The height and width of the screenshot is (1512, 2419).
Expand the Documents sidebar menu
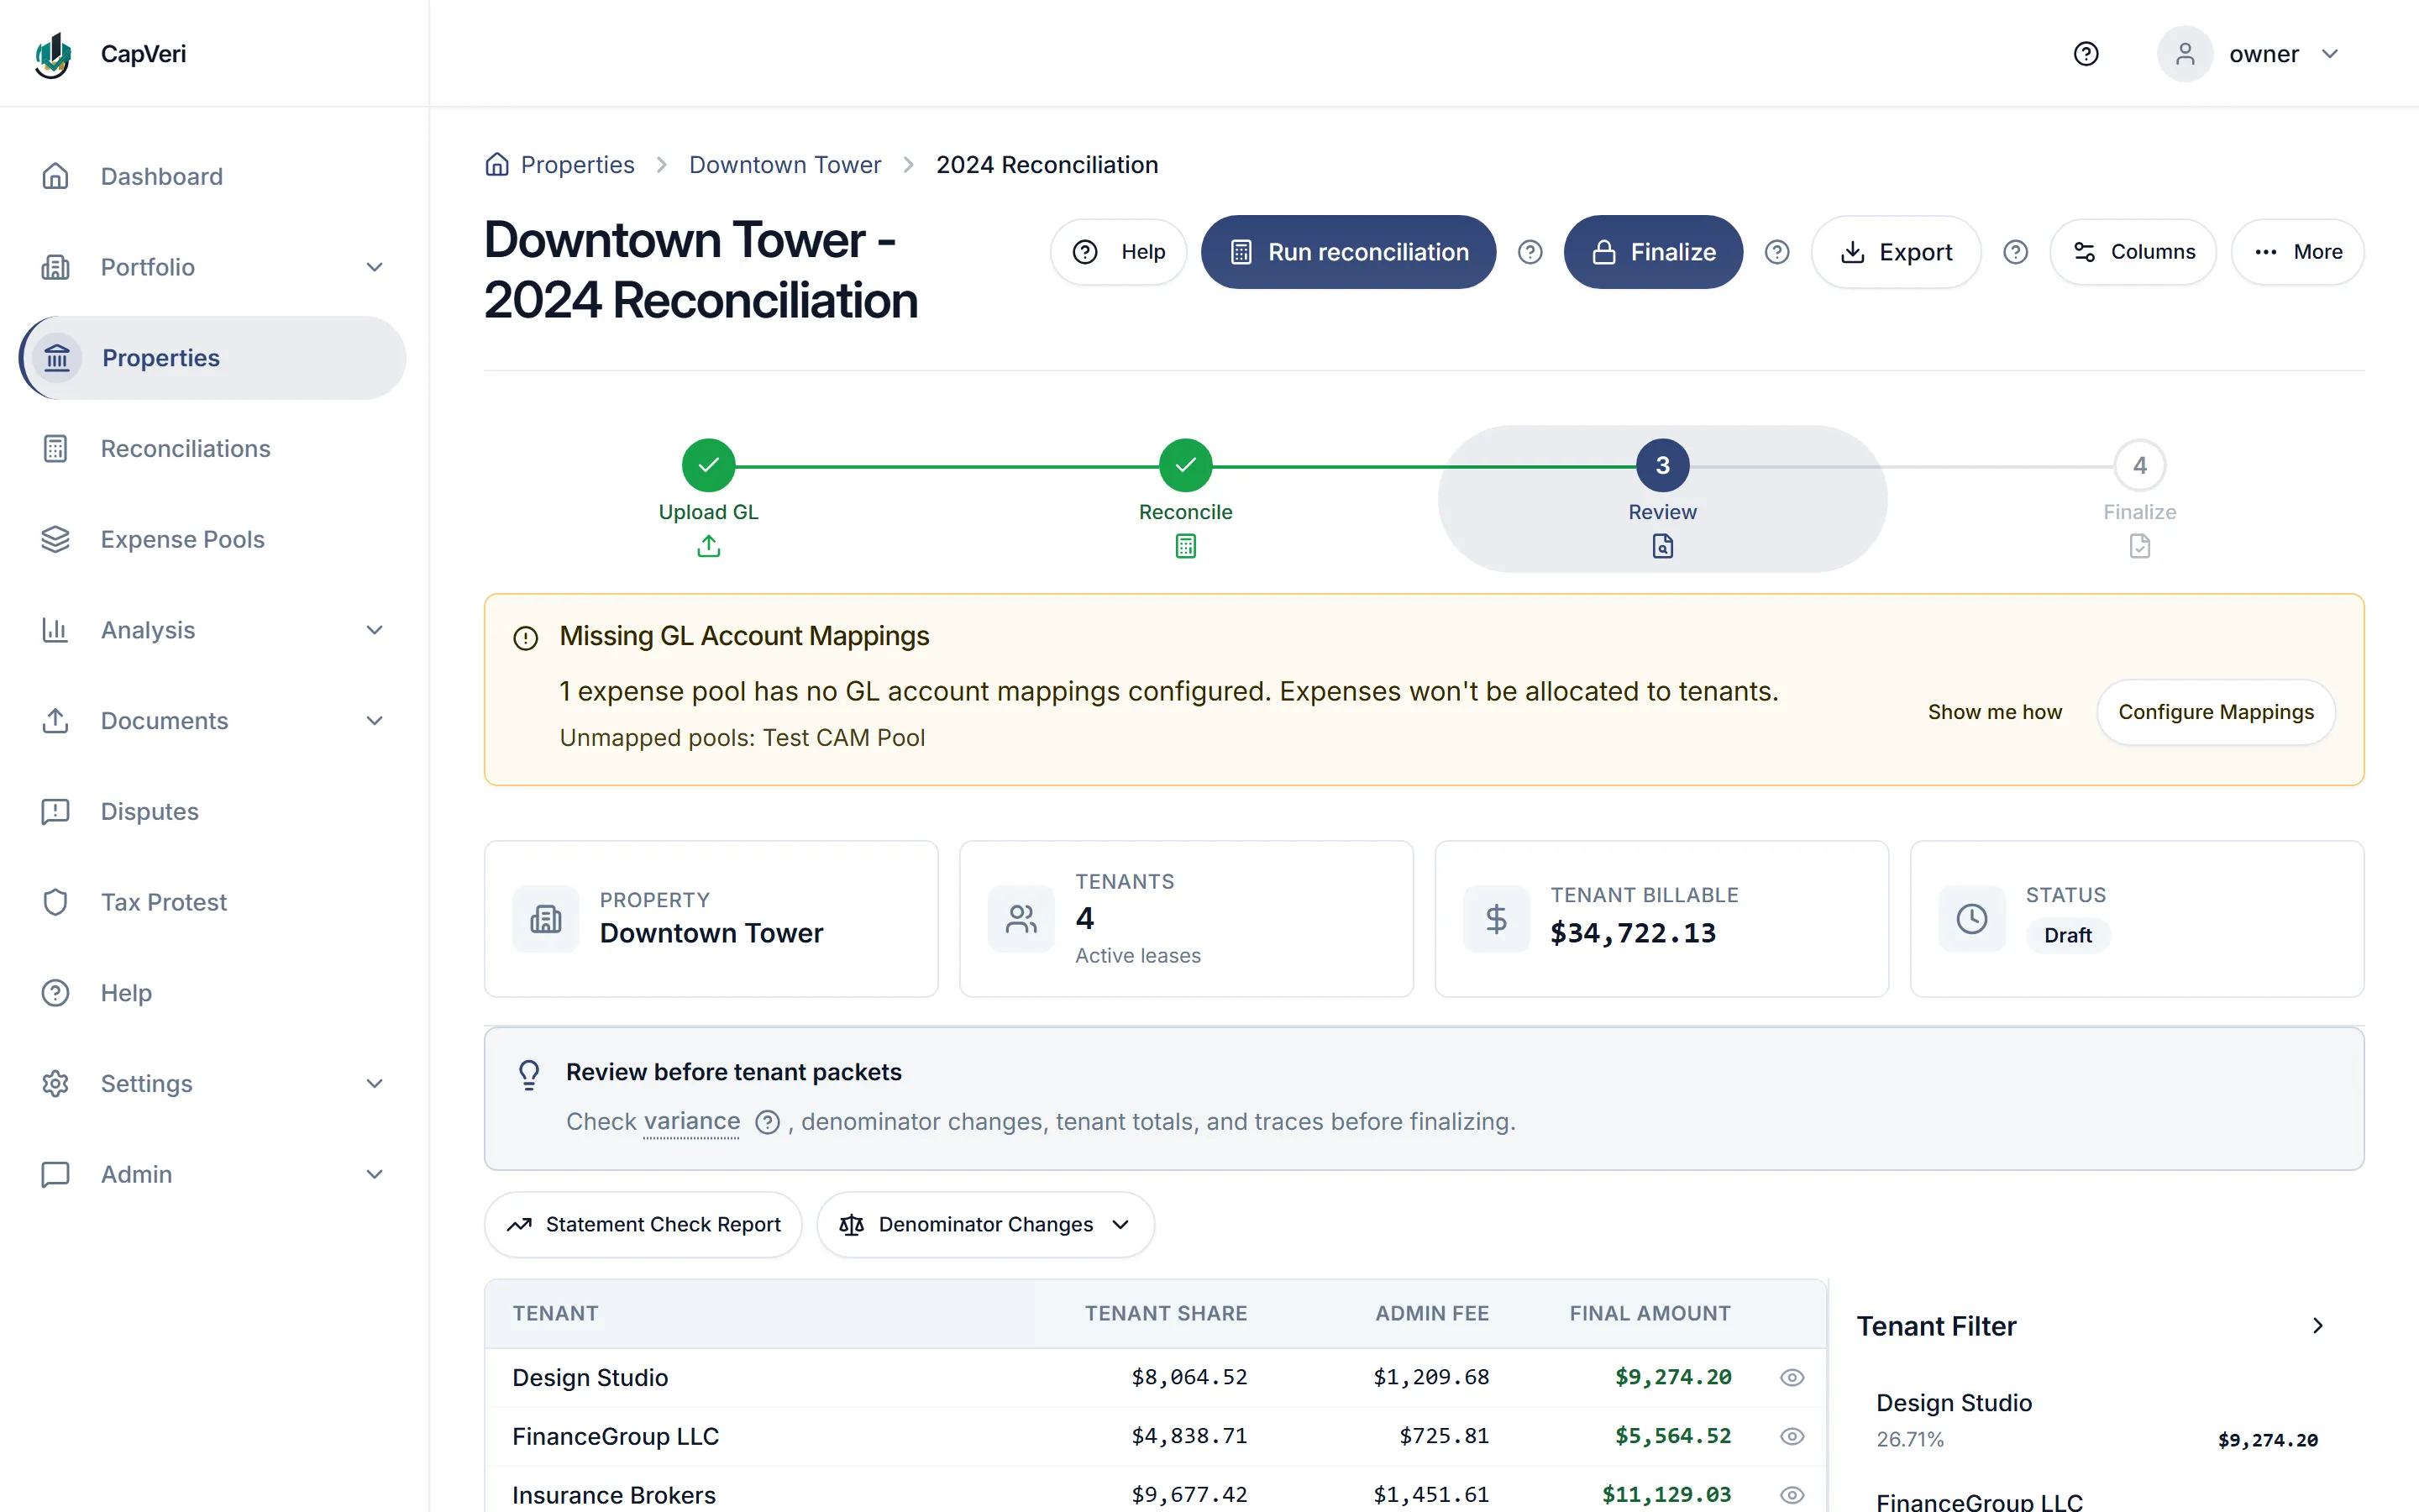(x=374, y=720)
